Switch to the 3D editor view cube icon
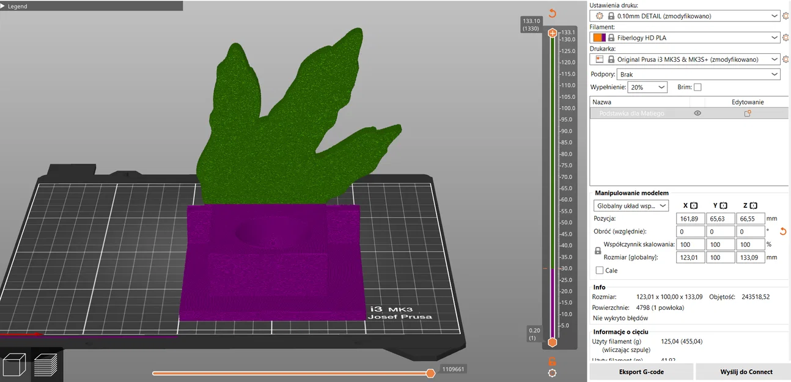This screenshot has width=791, height=382. 15,365
